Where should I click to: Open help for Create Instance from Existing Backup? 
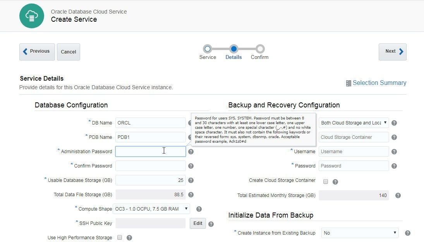coord(408,233)
